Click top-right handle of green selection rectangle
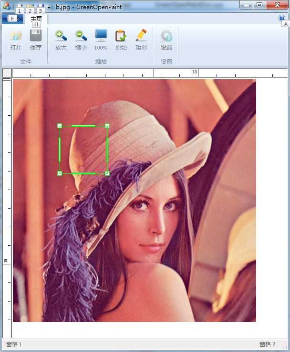 [x=107, y=126]
